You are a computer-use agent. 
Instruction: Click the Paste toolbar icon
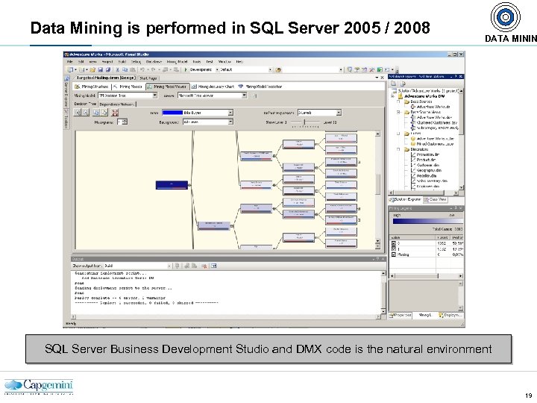[x=132, y=70]
